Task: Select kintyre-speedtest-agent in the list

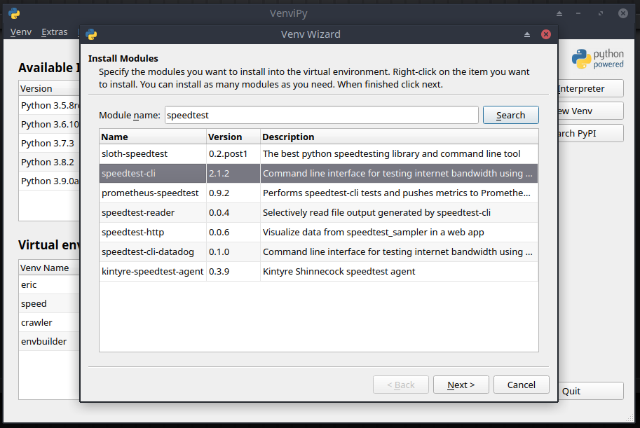Action: (x=152, y=271)
